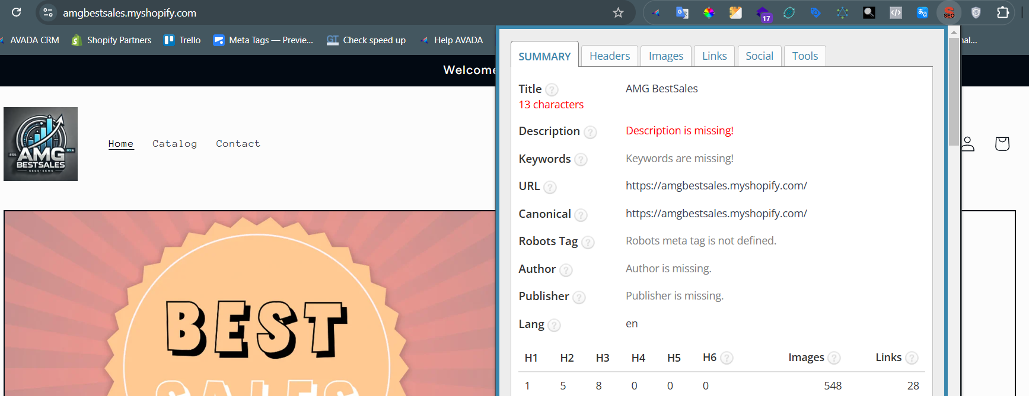This screenshot has height=396, width=1029.
Task: Switch to the Images tab
Action: click(666, 56)
